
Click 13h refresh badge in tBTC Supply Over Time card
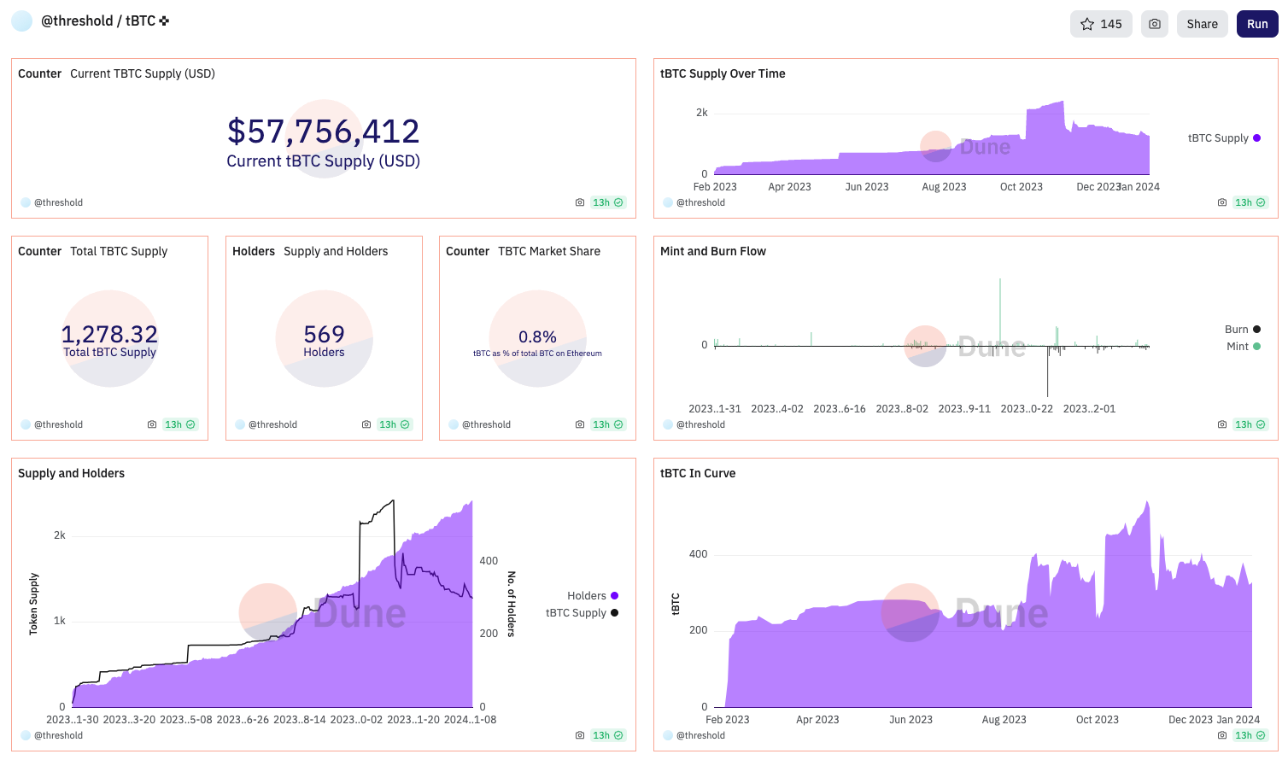[1250, 202]
